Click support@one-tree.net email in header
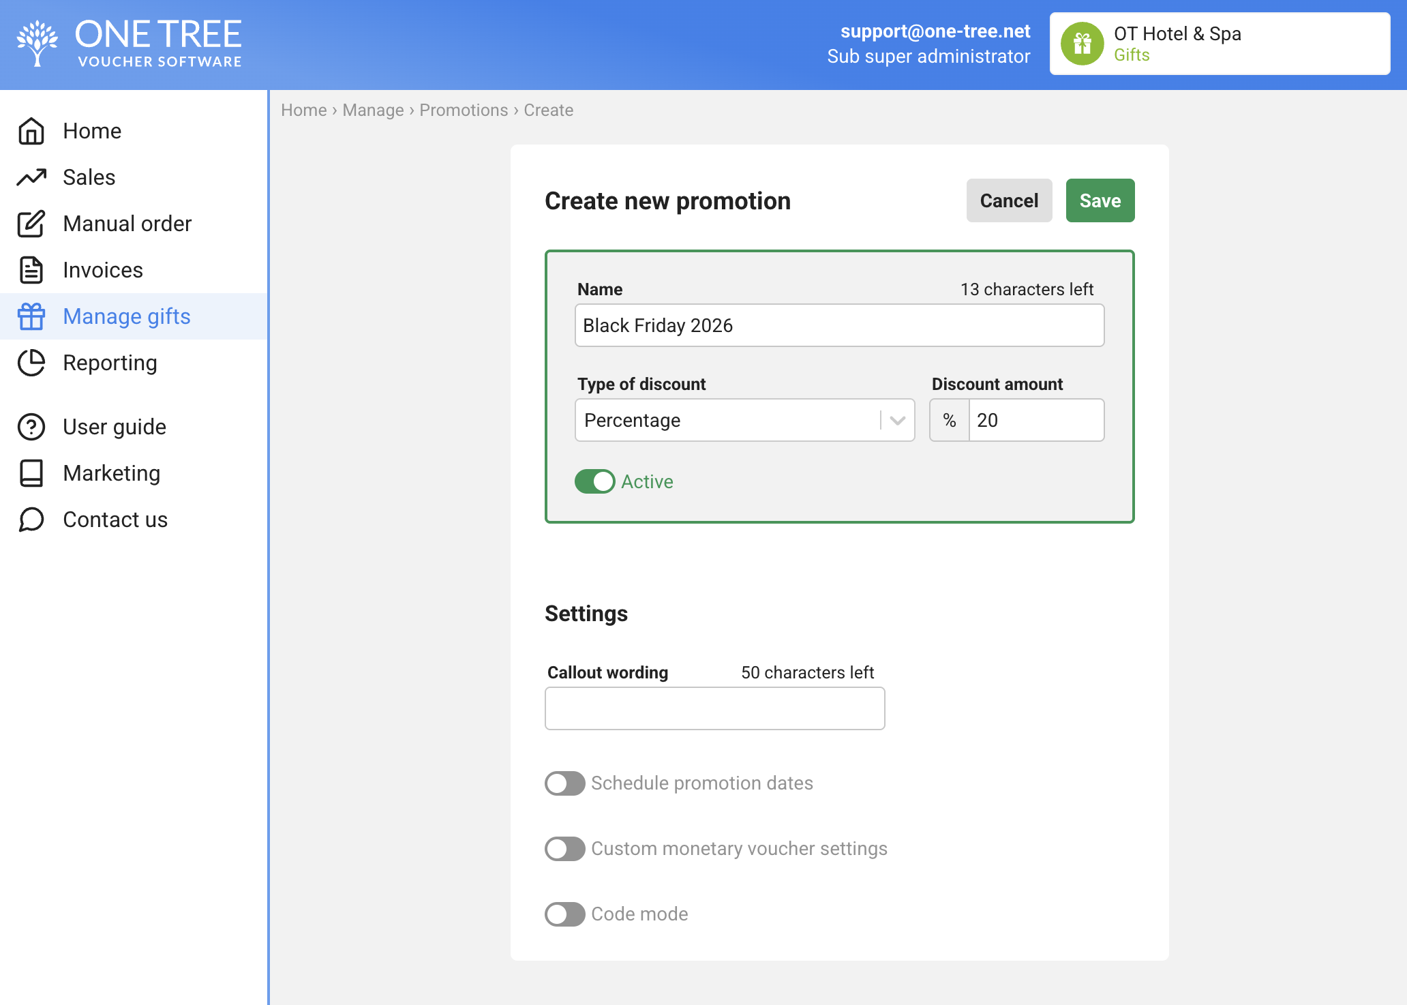This screenshot has height=1005, width=1407. [x=935, y=31]
